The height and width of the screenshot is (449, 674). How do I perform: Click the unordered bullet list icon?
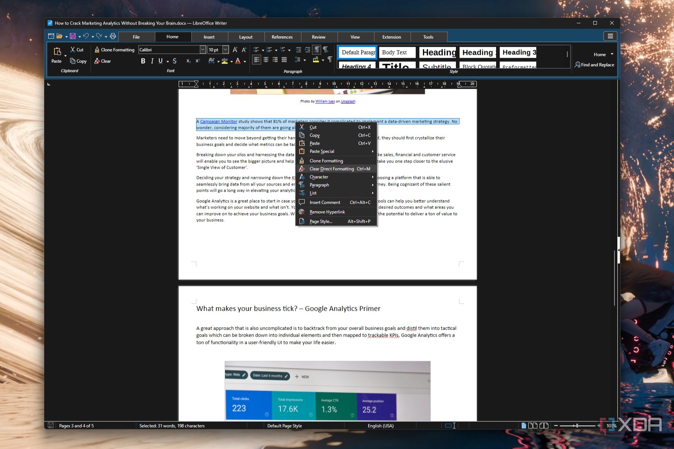(256, 50)
